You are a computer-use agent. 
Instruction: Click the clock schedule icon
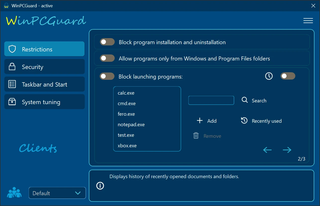coord(269,76)
